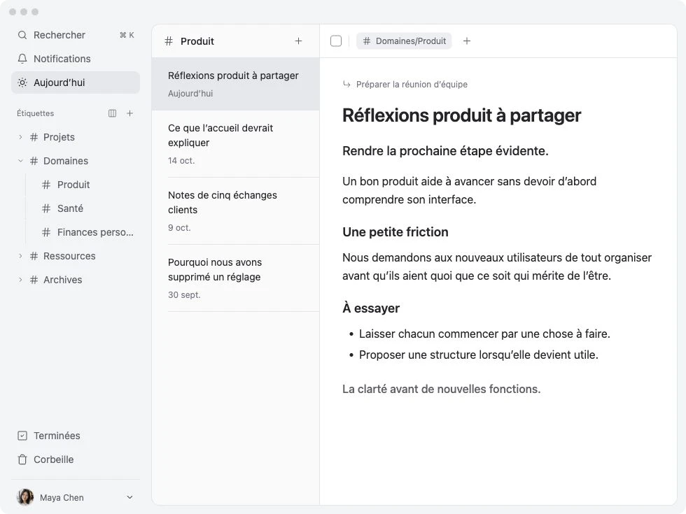Viewport: 686px width, 514px height.
Task: Open Notifications bell icon
Action: 22,59
